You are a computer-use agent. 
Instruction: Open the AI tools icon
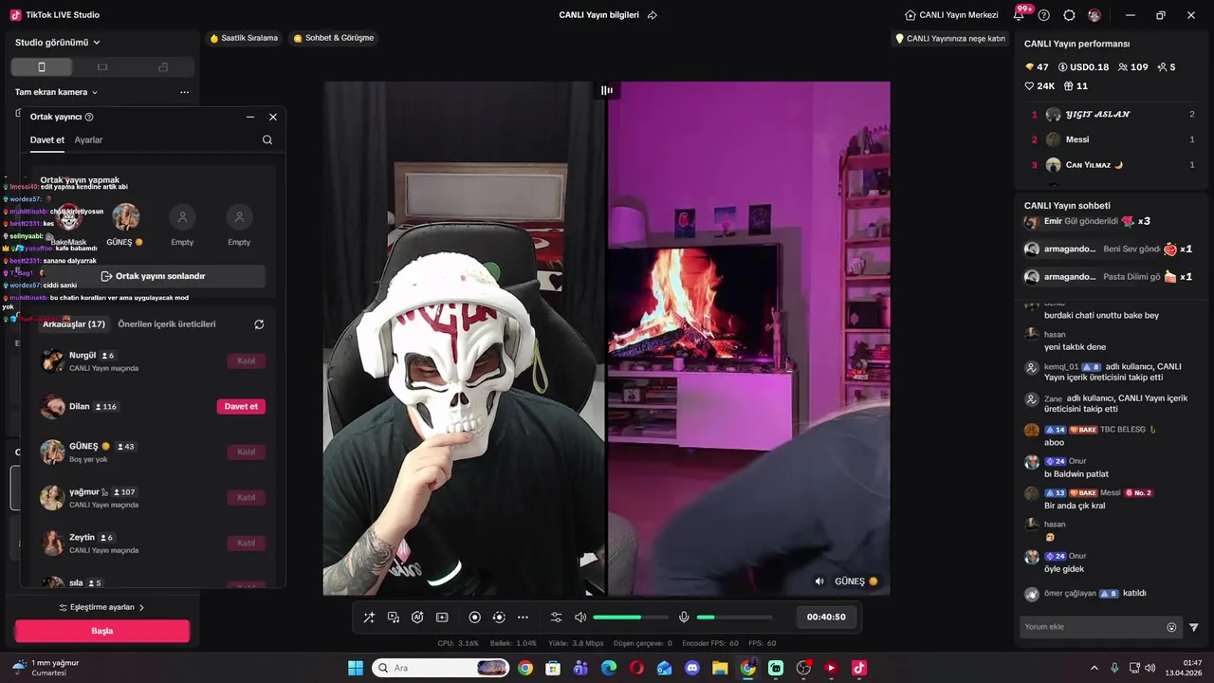[x=417, y=618]
